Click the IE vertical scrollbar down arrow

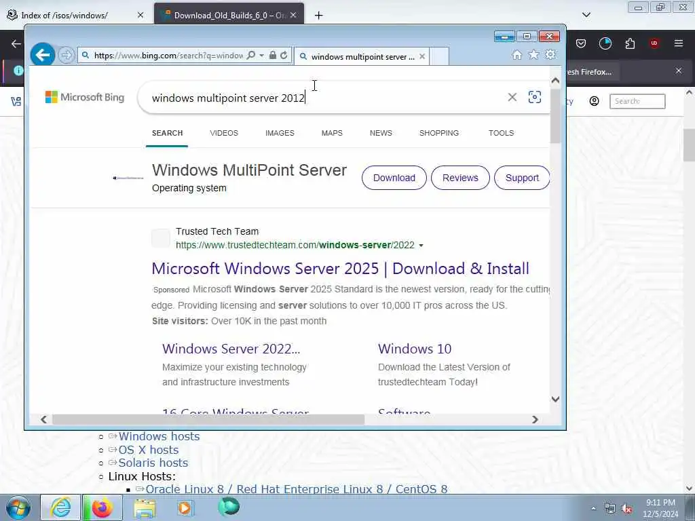tap(555, 399)
